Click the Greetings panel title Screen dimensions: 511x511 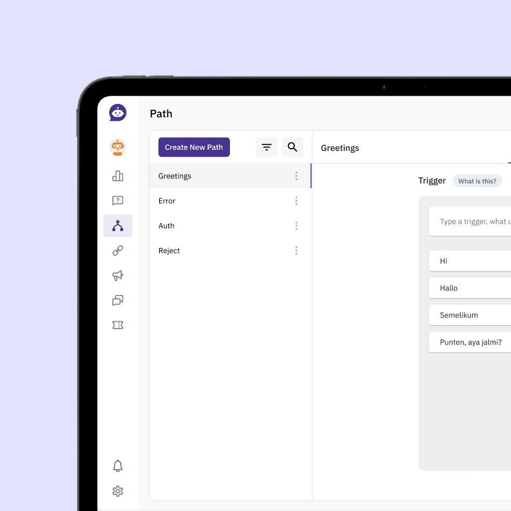point(340,148)
